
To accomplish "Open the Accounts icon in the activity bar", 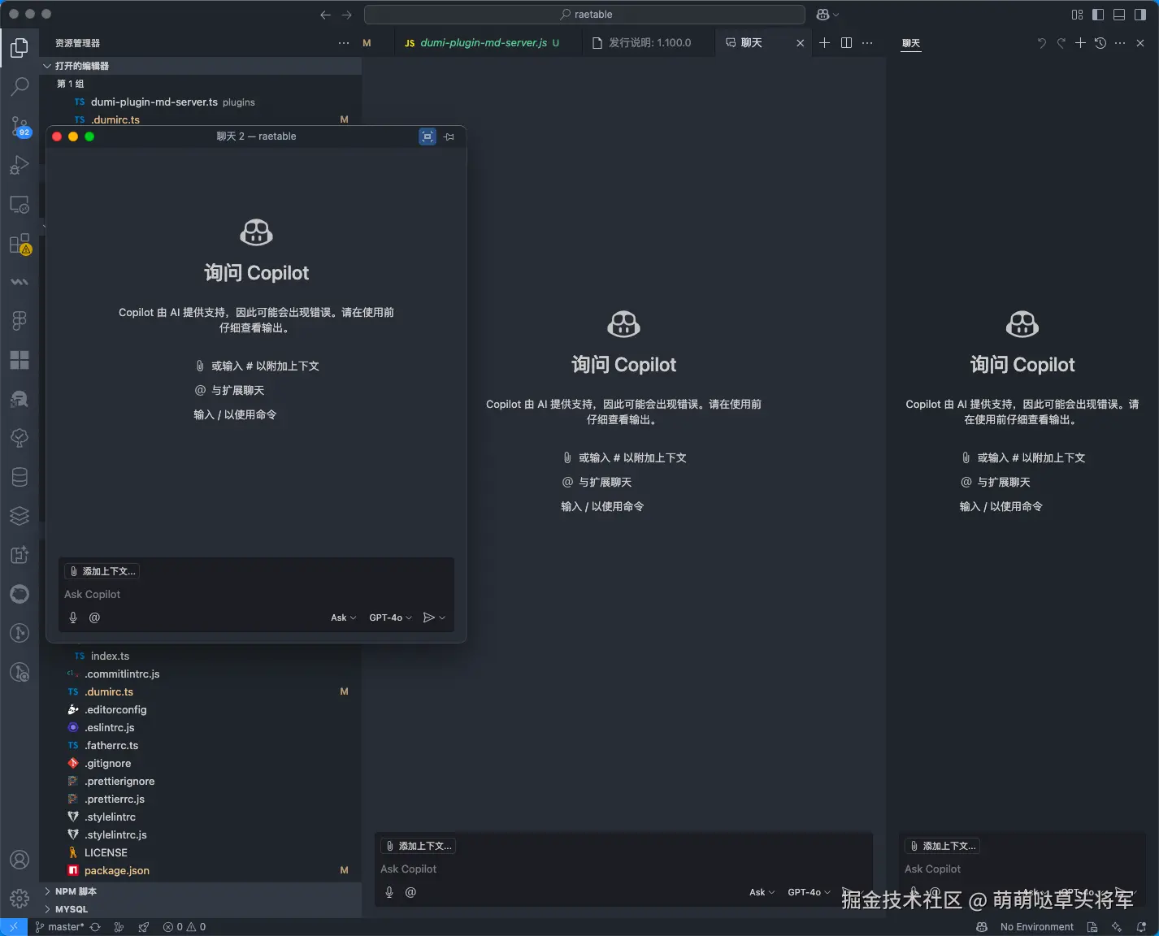I will point(20,860).
